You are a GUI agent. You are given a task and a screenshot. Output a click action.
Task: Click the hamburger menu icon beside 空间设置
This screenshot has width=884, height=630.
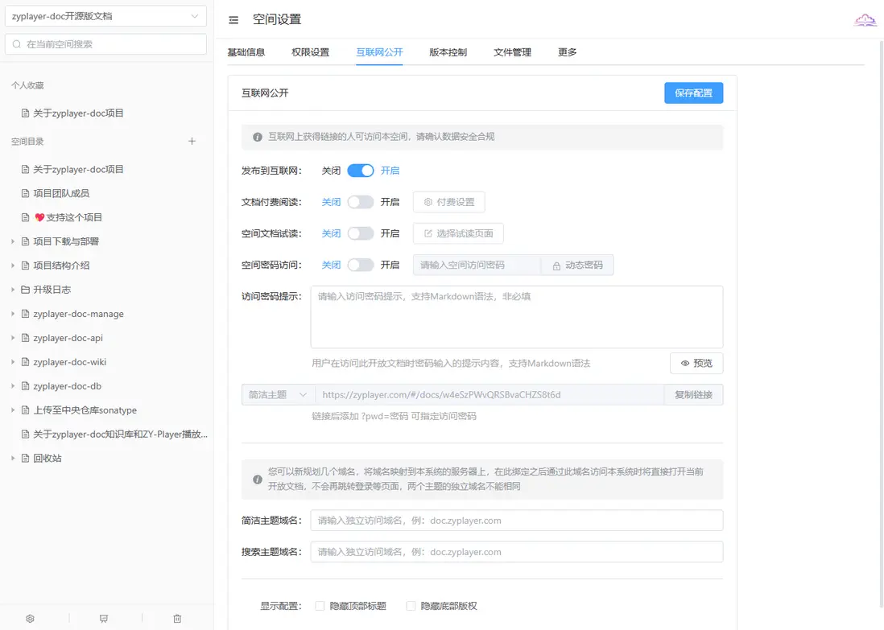(233, 19)
